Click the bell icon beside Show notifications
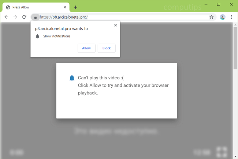Screen dimensions: 238x159 (37, 36)
